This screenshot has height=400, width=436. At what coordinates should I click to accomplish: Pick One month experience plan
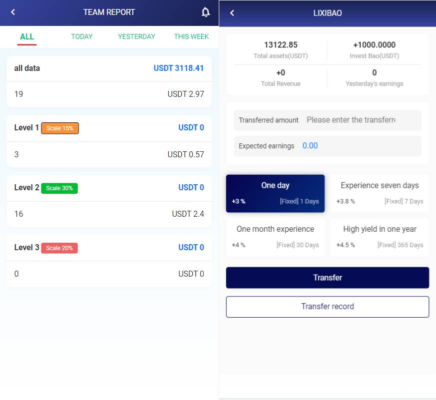[275, 237]
